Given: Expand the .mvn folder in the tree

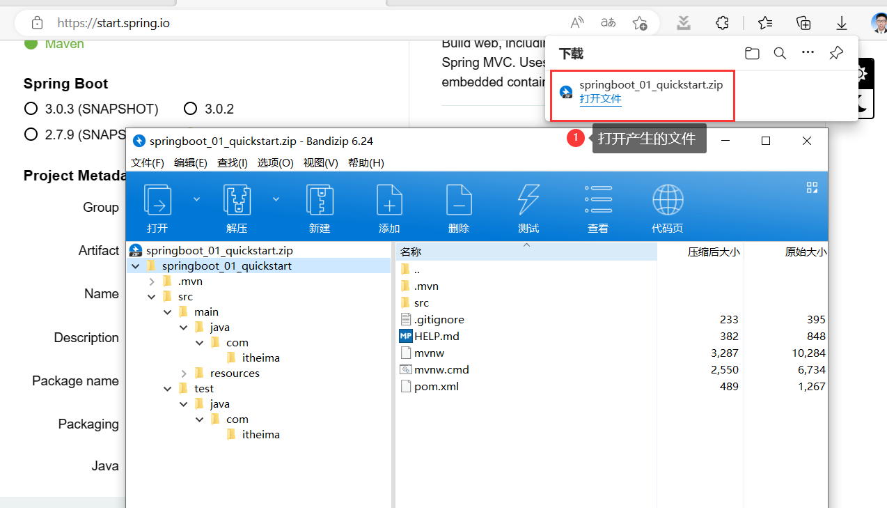Looking at the screenshot, I should (x=152, y=281).
